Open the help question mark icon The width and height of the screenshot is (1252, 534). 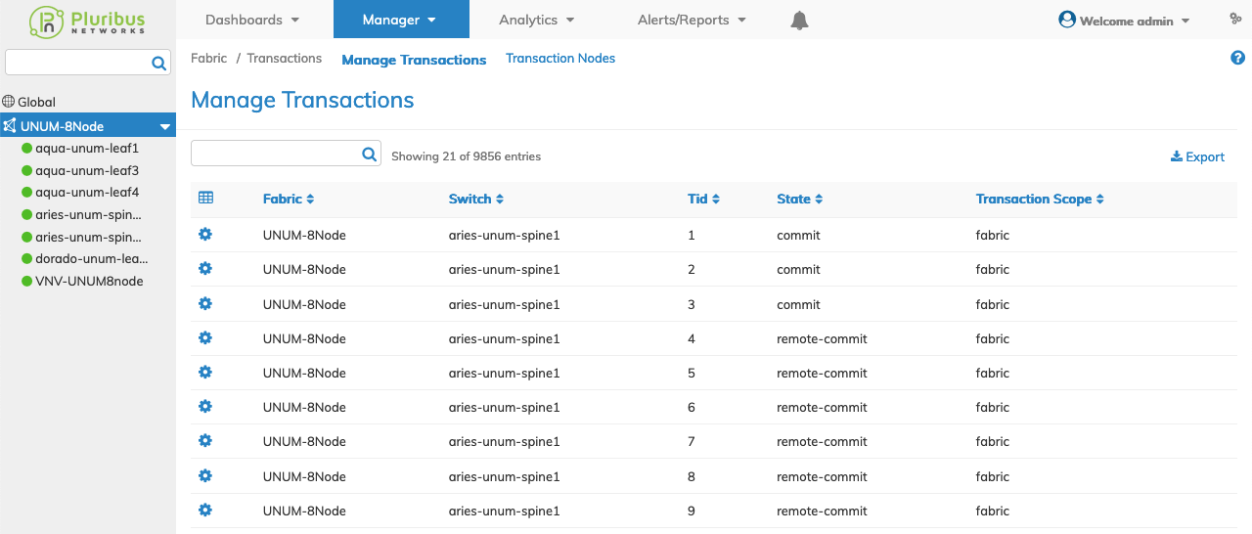point(1237,59)
